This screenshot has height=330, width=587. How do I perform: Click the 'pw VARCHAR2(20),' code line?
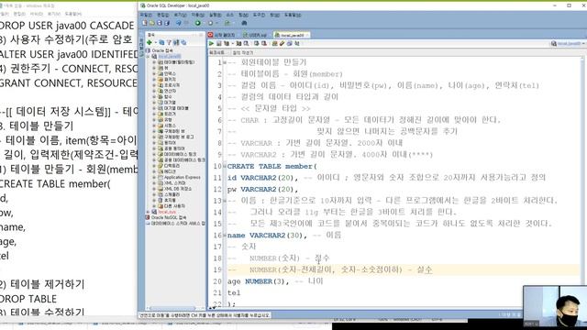coord(263,190)
